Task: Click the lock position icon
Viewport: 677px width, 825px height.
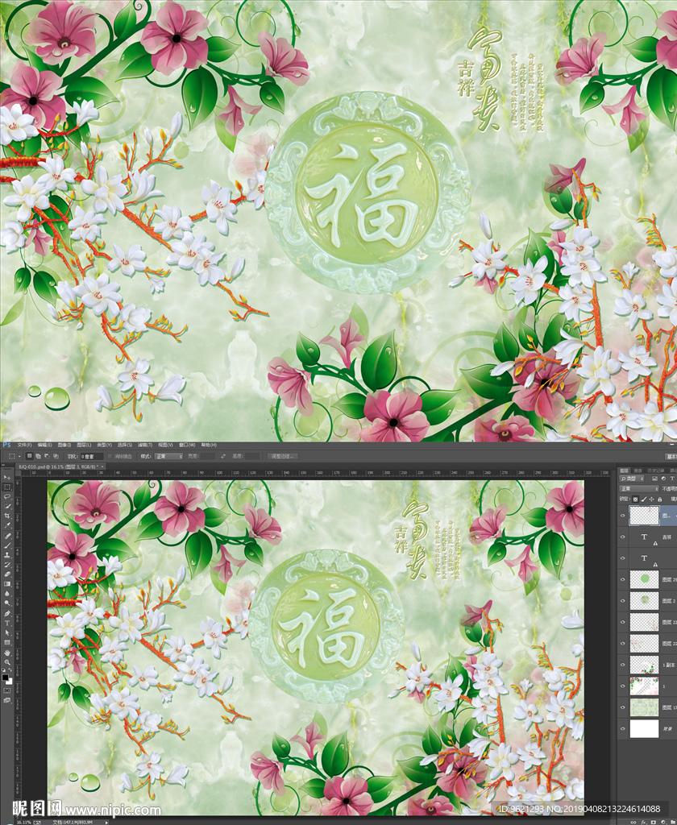Action: (652, 499)
